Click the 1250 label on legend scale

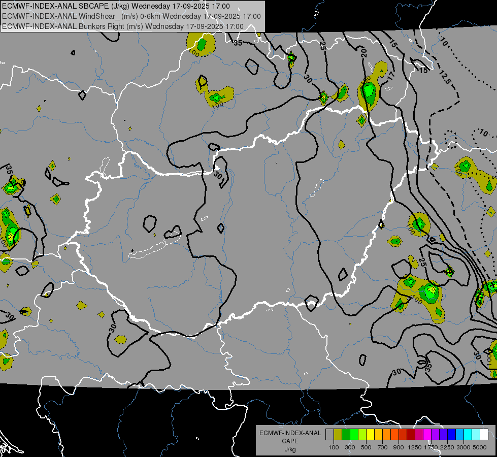coord(415,447)
